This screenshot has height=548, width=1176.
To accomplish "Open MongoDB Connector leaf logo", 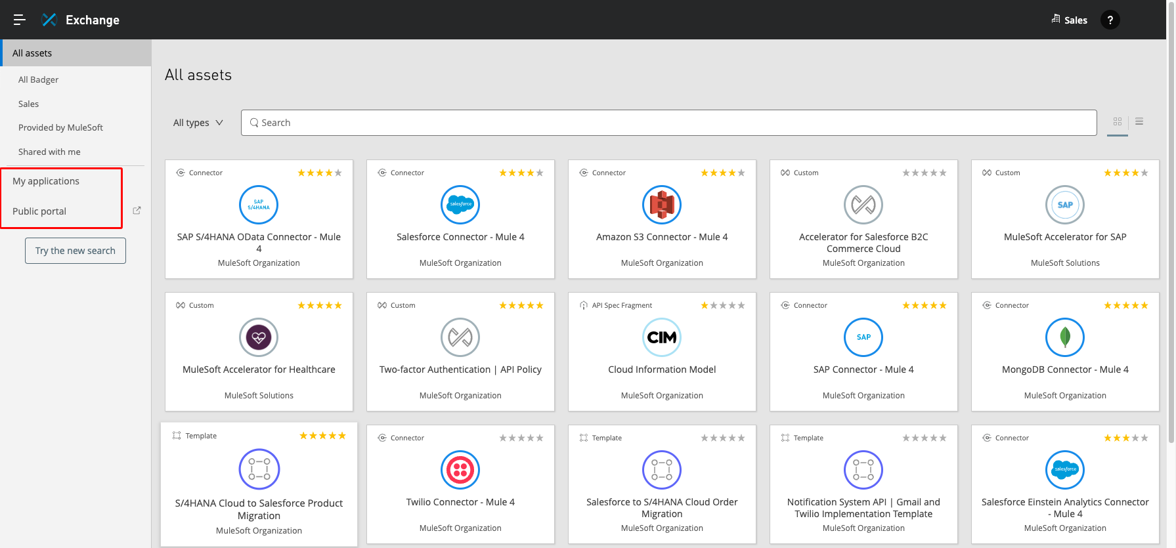I will click(1065, 337).
